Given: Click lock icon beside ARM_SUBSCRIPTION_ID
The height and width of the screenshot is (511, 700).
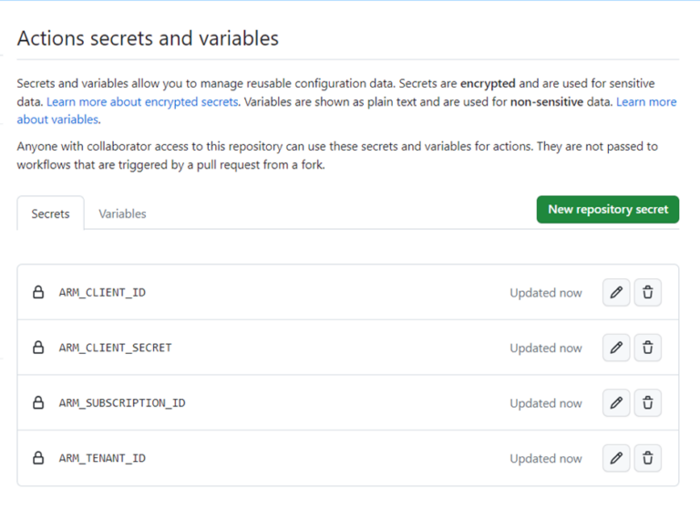Looking at the screenshot, I should point(38,403).
